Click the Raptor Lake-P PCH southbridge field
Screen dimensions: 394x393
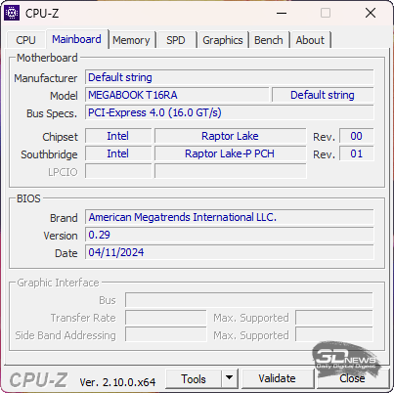click(230, 153)
